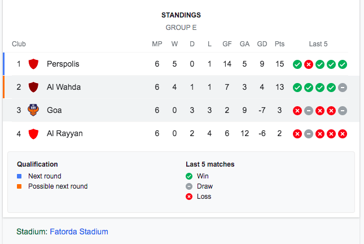Click the FC Goa club crest
Image resolution: width=364 pixels, height=244 pixels.
pos(33,110)
